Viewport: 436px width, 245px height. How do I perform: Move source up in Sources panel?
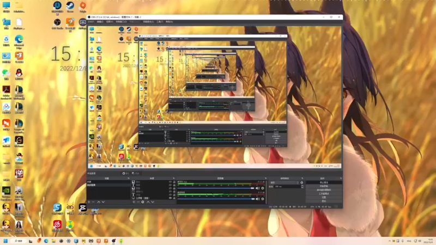coord(148,202)
